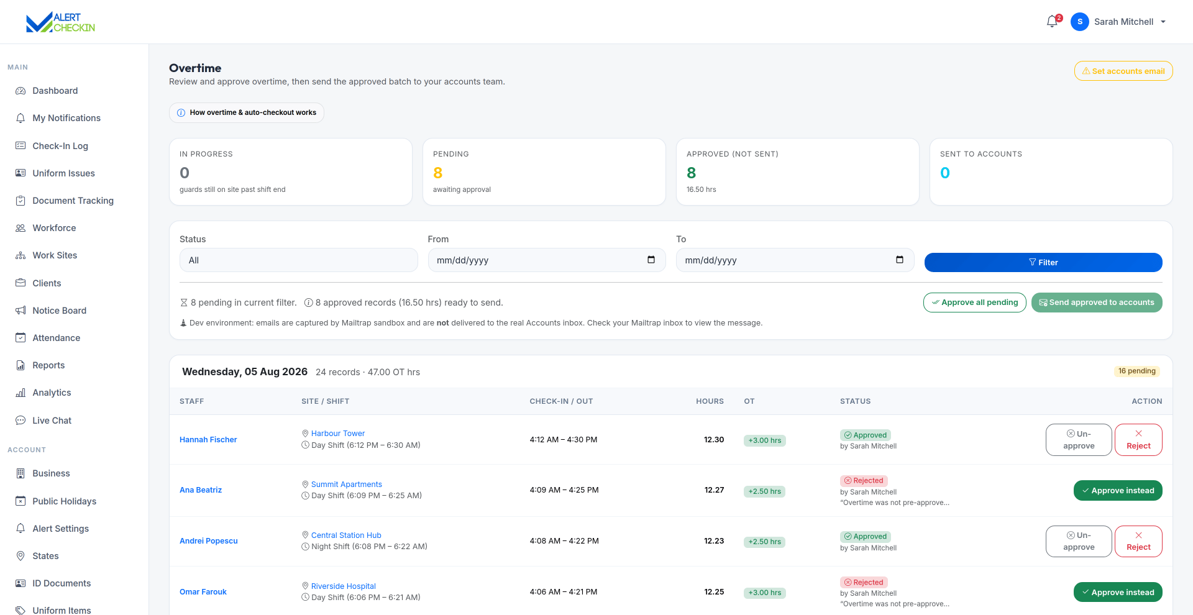Click the Business building icon
This screenshot has height=615, width=1193.
click(x=21, y=473)
